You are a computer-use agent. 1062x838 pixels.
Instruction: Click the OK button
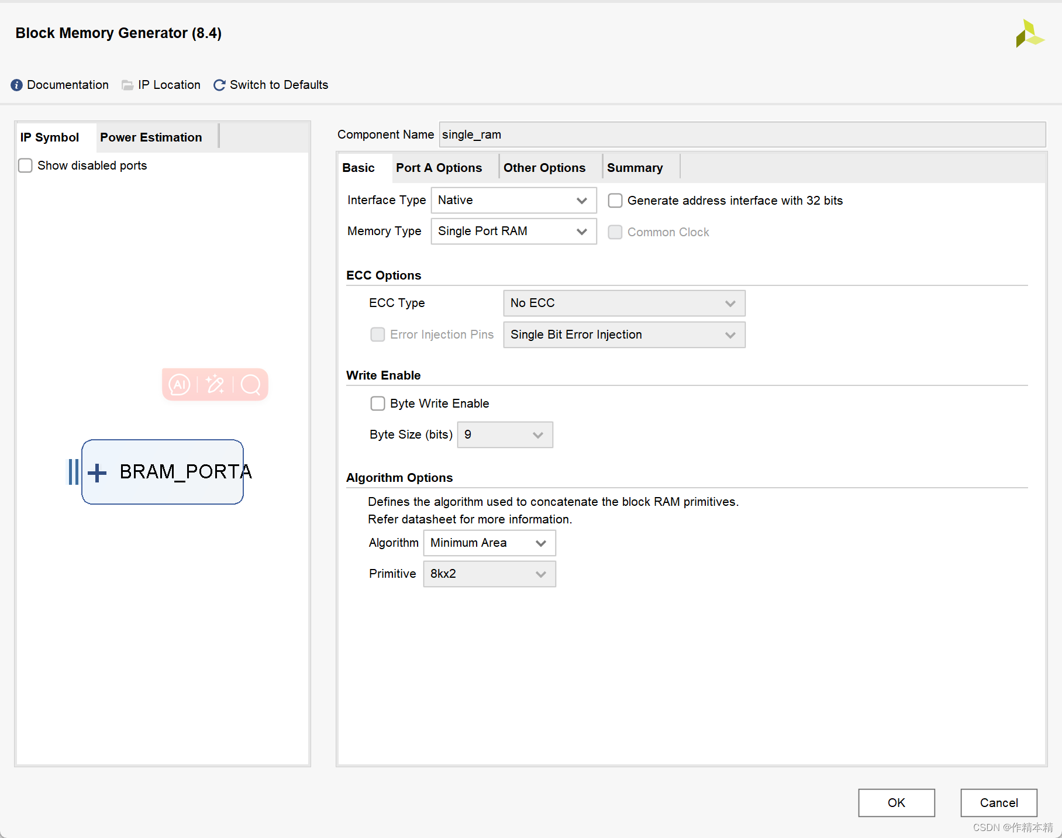[897, 803]
